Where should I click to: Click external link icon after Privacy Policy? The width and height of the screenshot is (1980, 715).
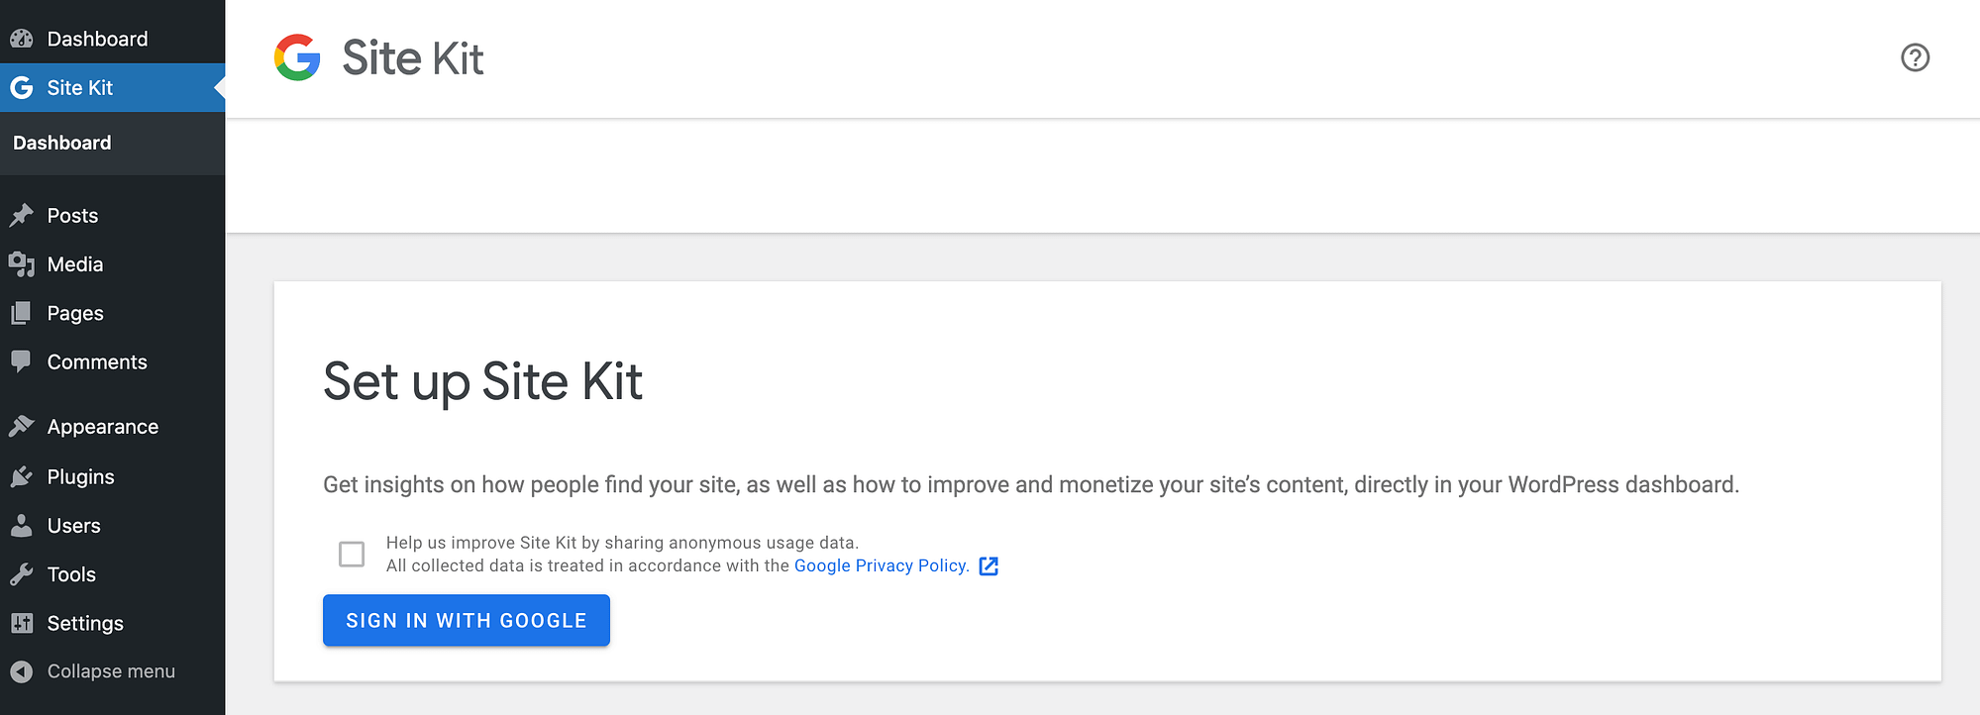989,565
